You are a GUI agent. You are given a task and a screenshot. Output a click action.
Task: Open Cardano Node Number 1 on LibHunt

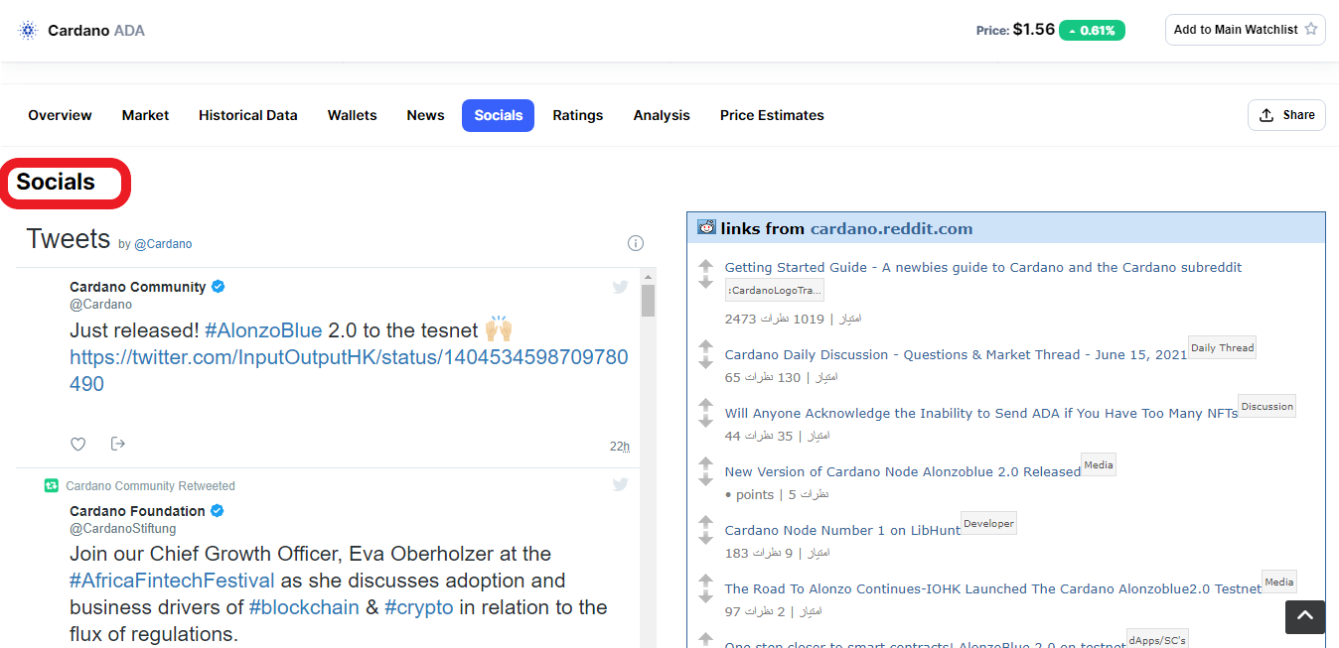(842, 531)
